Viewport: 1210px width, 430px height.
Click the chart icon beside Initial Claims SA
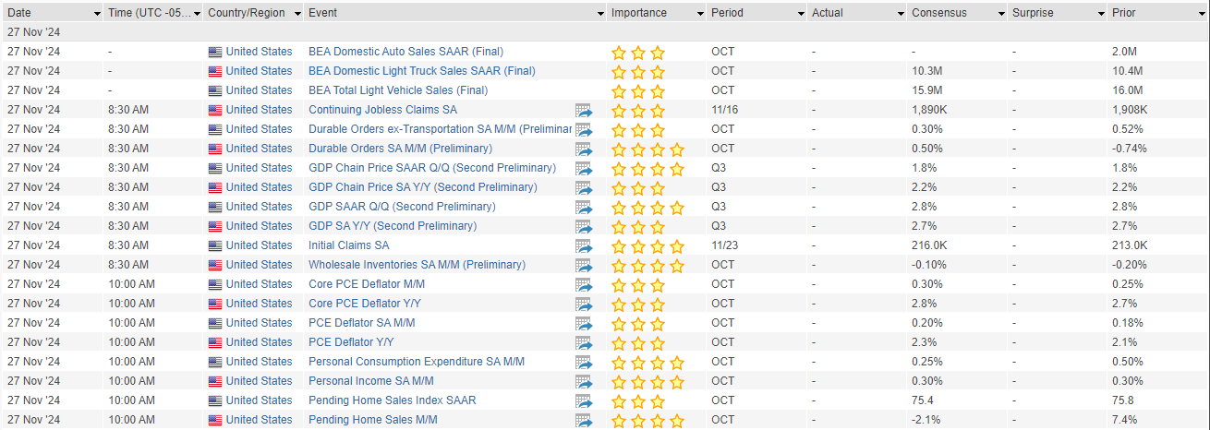(x=583, y=246)
